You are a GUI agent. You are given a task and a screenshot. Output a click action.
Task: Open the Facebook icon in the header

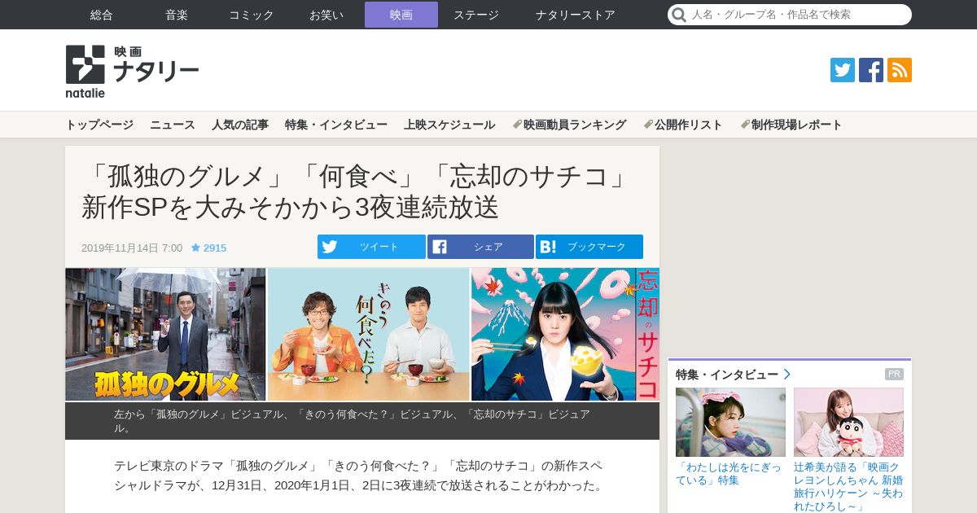click(x=871, y=70)
